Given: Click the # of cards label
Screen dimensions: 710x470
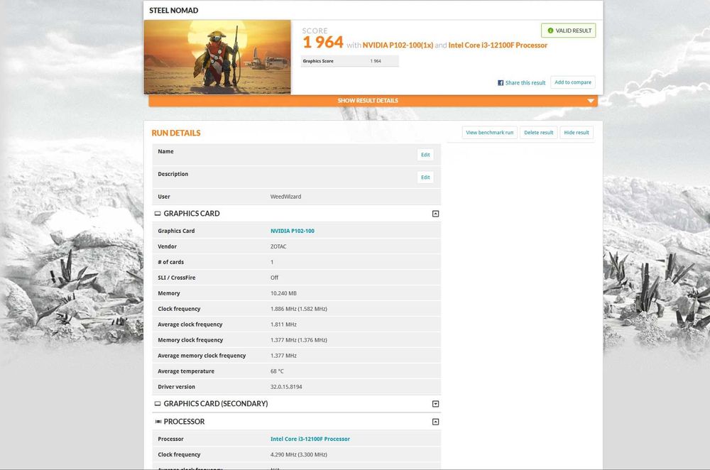Looking at the screenshot, I should (x=170, y=262).
